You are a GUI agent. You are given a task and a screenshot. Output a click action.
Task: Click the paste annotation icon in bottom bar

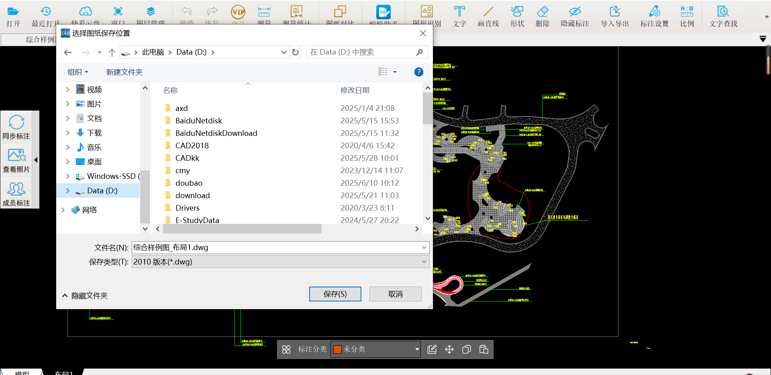pyautogui.click(x=483, y=349)
